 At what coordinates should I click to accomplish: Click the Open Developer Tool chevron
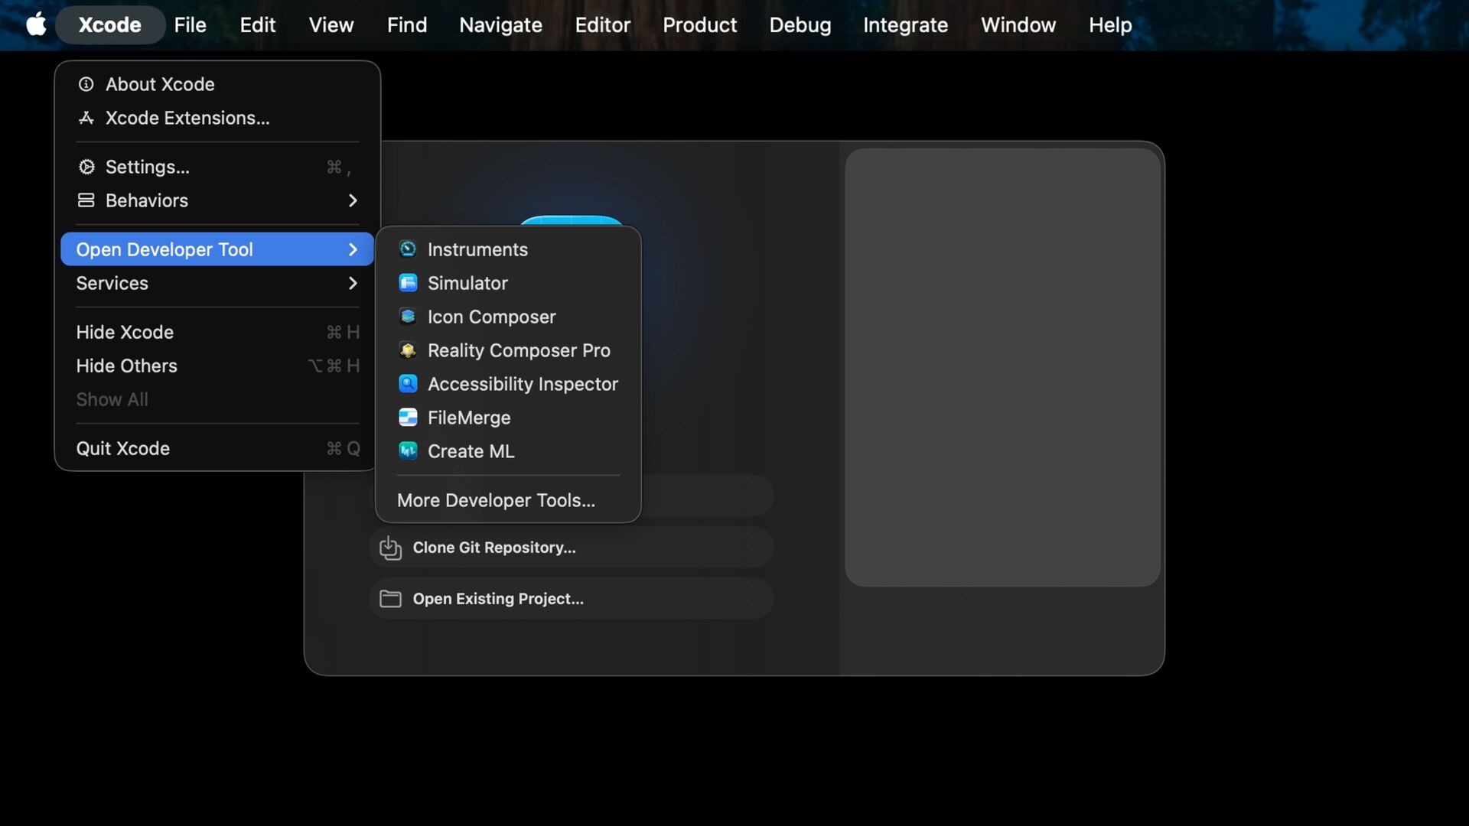(x=353, y=249)
